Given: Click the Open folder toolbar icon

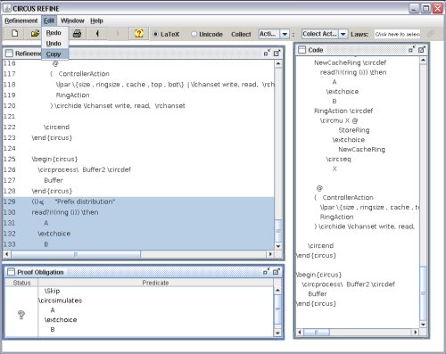Looking at the screenshot, I should [35, 34].
